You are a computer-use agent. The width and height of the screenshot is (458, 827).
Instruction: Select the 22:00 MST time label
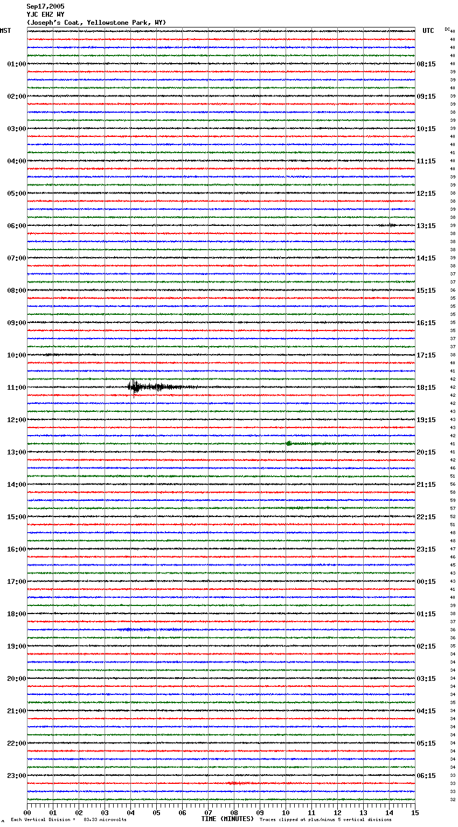(17, 743)
